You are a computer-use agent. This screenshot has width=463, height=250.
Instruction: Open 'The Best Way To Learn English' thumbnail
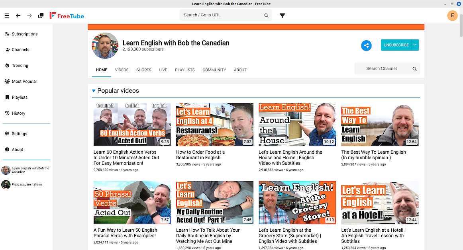coord(380,124)
